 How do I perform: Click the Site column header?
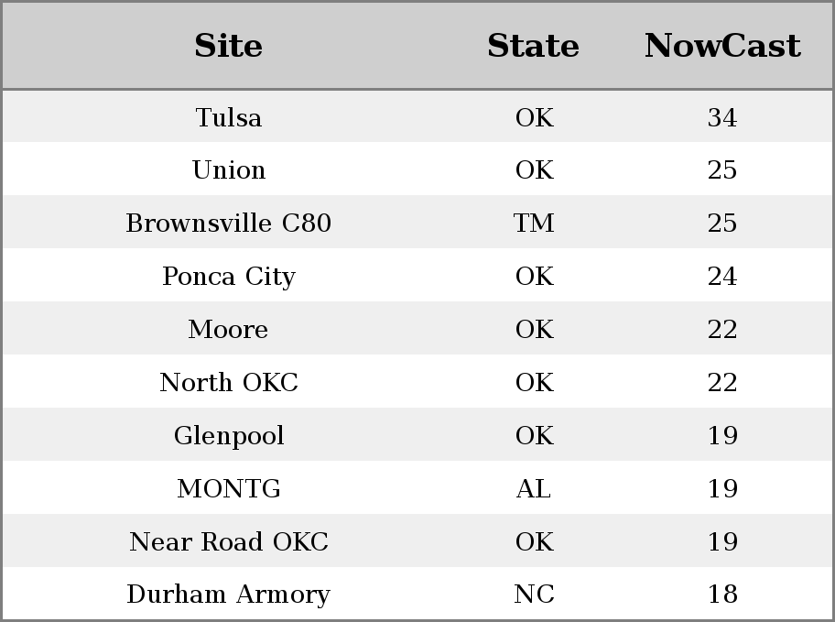coord(229,46)
